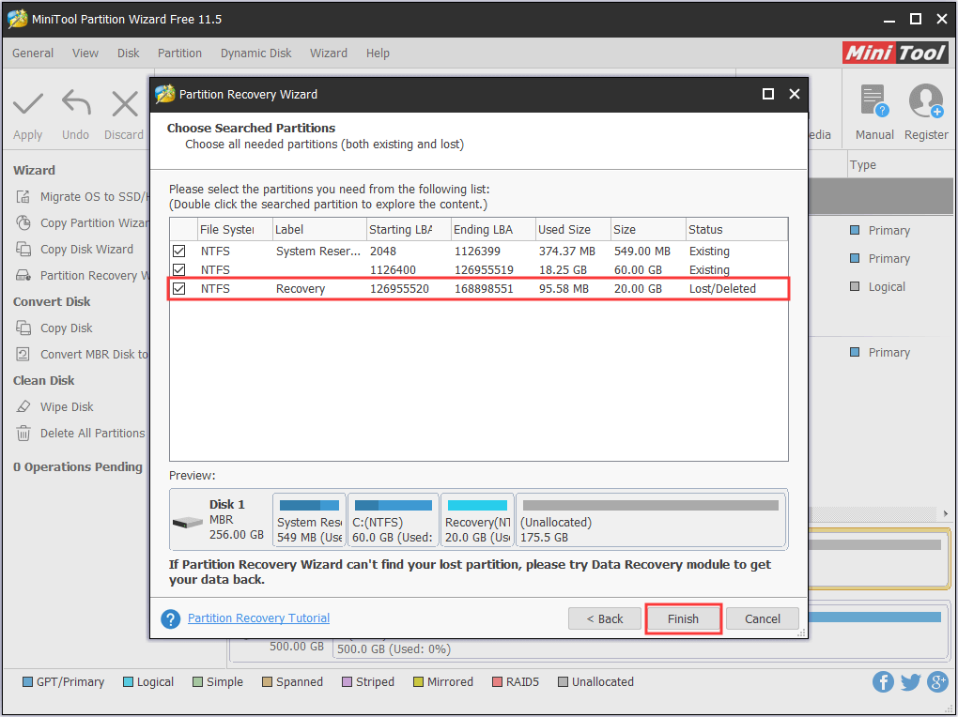The image size is (958, 717).
Task: Sort by Status column header
Action: point(736,230)
